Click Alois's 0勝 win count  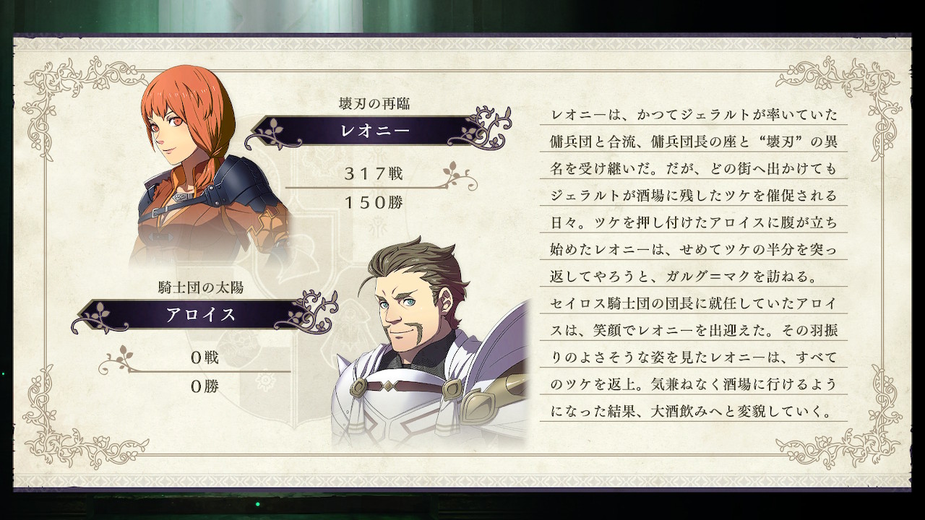pos(205,386)
